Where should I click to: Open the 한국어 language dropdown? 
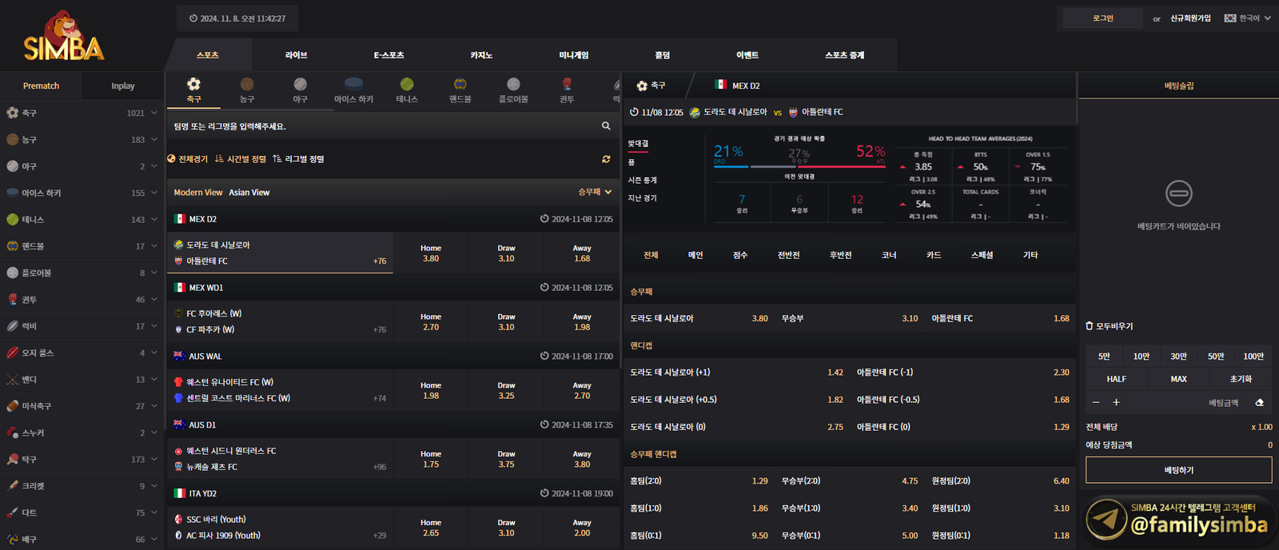[x=1247, y=18]
